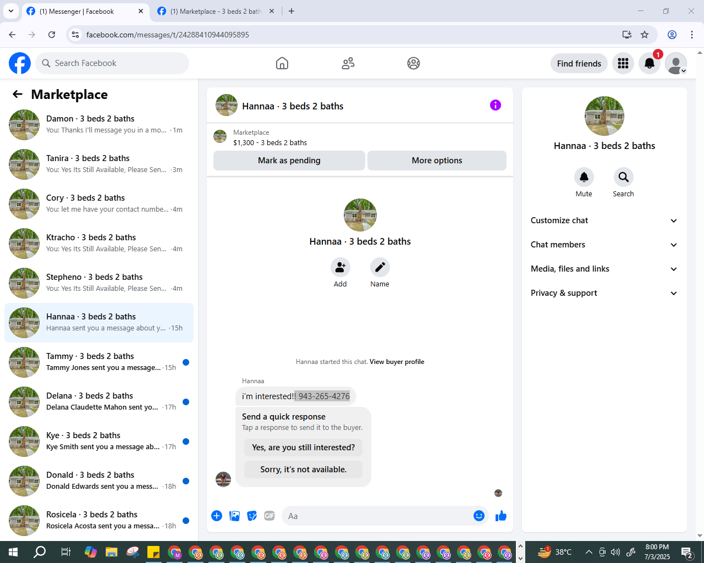704x563 pixels.
Task: Mute the conversation bell toggle
Action: click(x=584, y=177)
